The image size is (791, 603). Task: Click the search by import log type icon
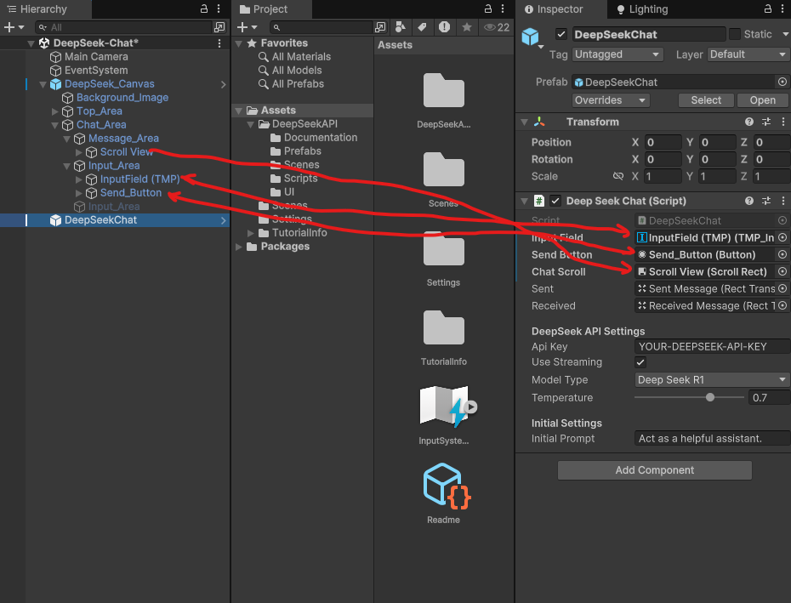pyautogui.click(x=444, y=26)
